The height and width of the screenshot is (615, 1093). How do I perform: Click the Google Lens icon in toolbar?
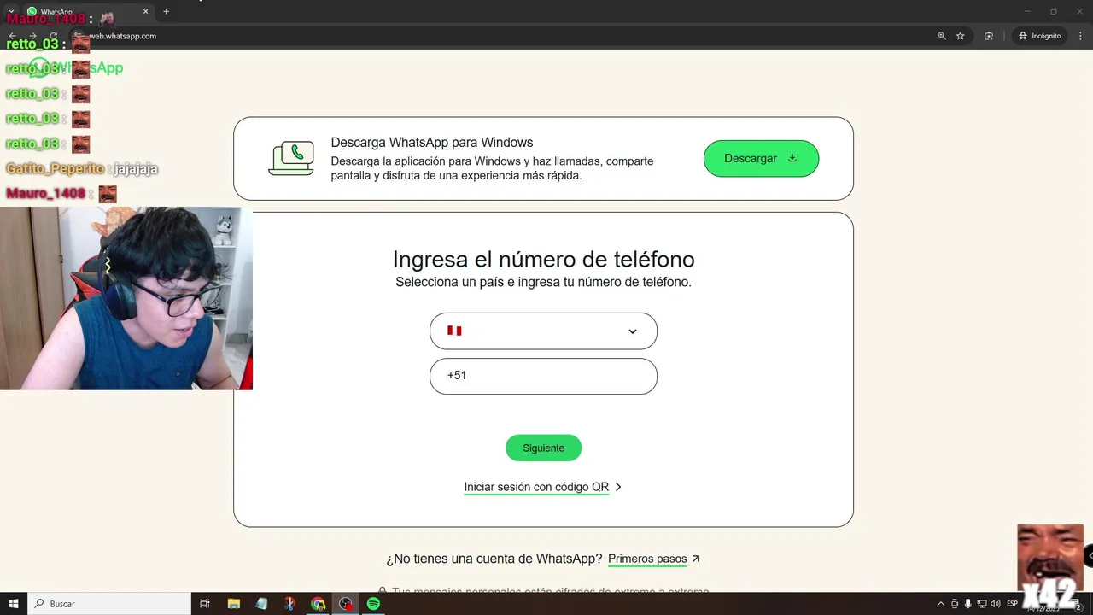click(x=989, y=36)
